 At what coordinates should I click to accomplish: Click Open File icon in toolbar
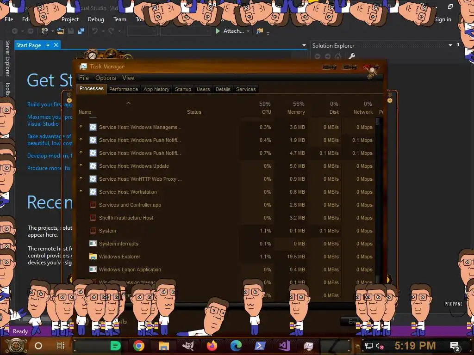coord(61,31)
